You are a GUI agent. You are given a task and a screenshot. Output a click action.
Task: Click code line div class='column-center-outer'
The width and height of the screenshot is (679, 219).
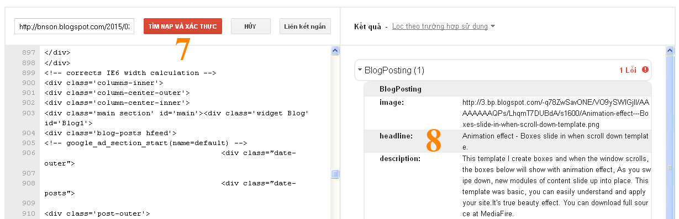click(x=117, y=93)
